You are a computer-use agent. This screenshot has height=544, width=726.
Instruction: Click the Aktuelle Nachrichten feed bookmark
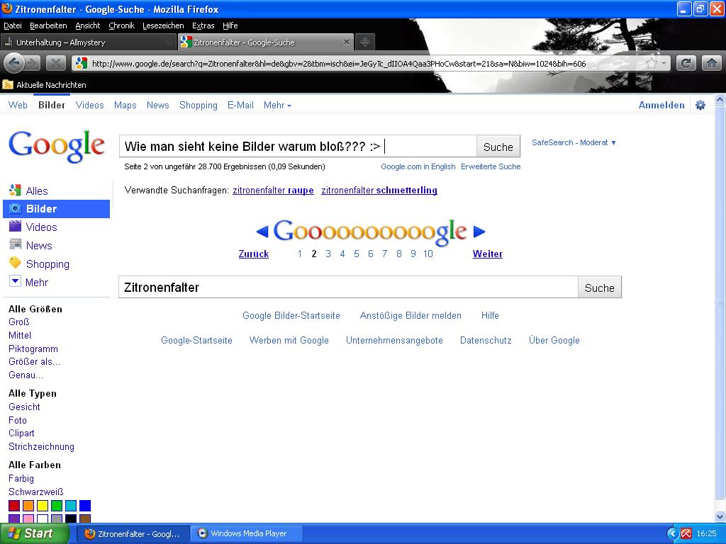(x=45, y=85)
